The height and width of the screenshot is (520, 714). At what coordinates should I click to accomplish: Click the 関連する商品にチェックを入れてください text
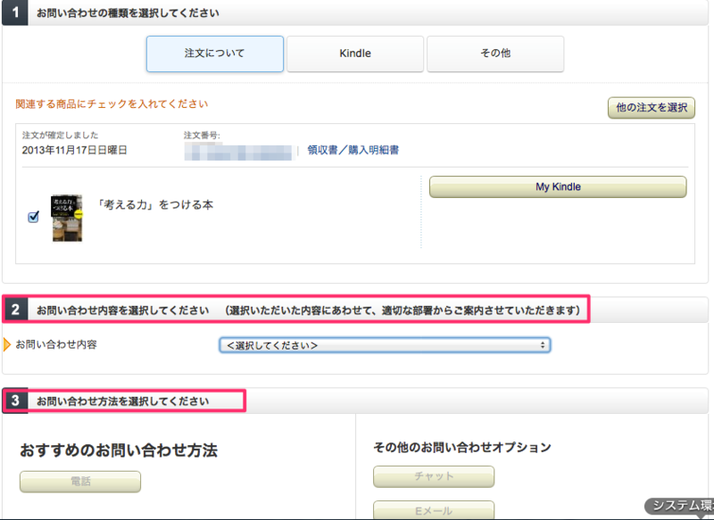click(x=112, y=104)
